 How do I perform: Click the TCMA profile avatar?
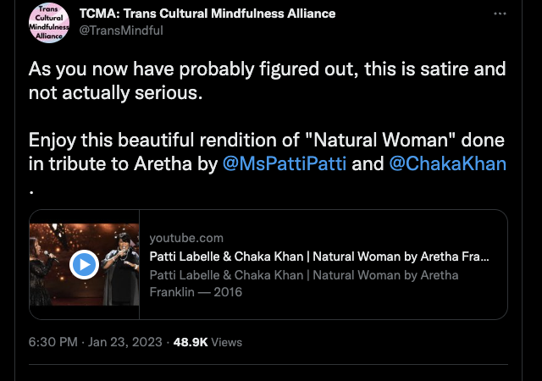tap(49, 23)
